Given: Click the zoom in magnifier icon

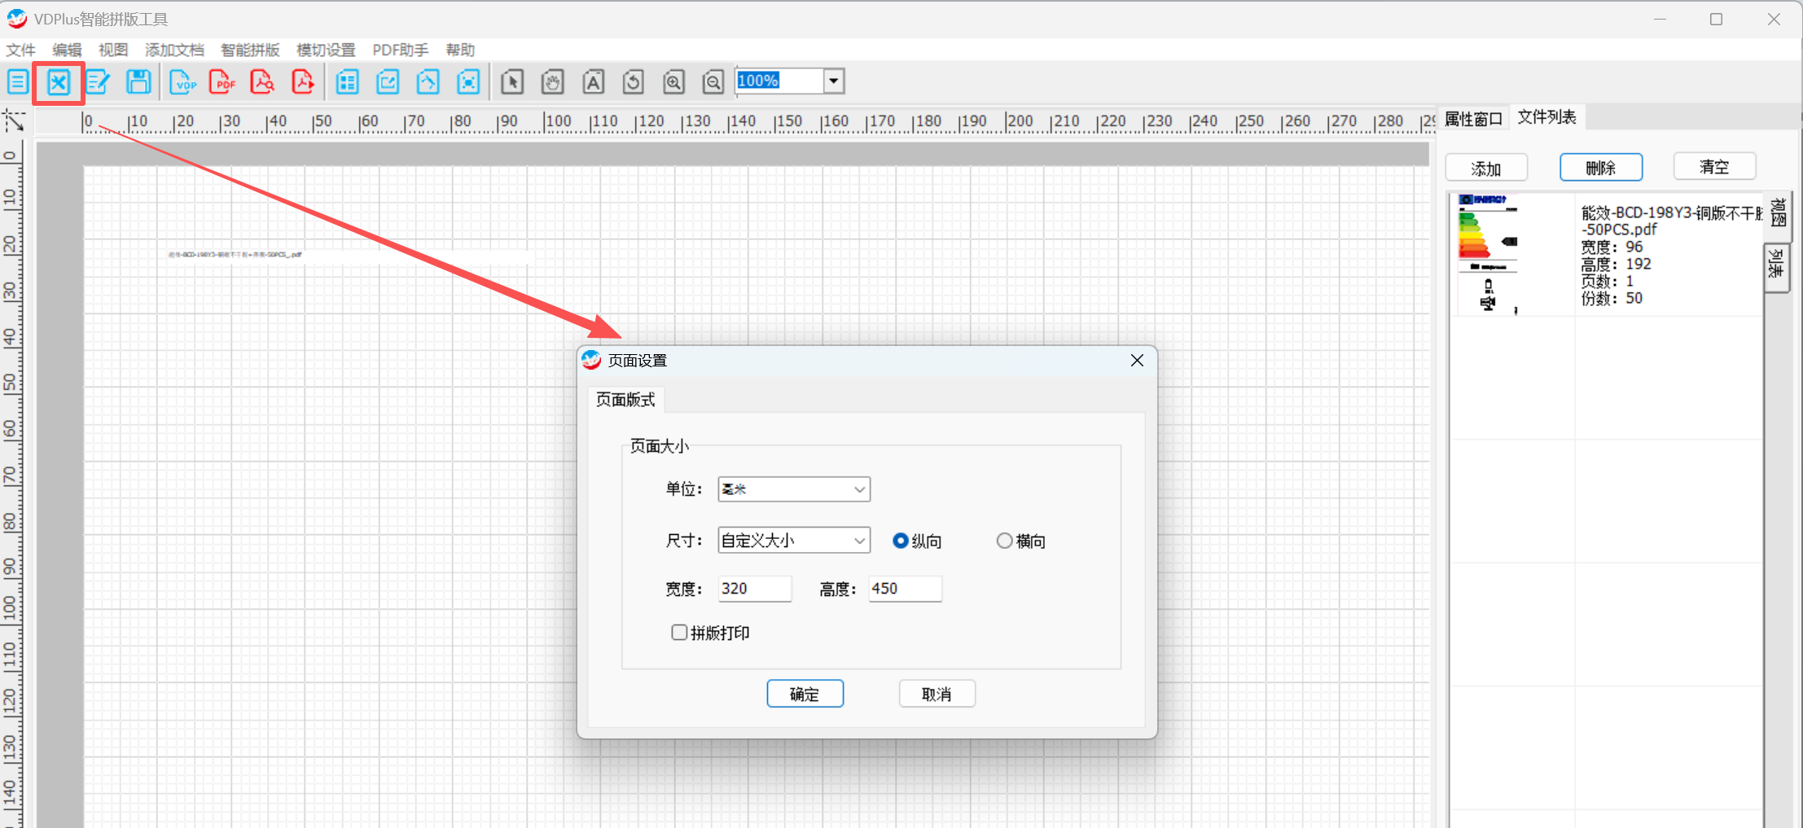Looking at the screenshot, I should coord(673,82).
